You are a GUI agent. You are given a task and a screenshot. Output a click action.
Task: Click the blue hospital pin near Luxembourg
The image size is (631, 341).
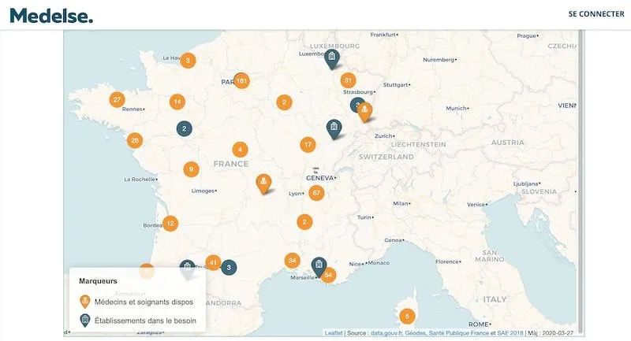pos(332,57)
